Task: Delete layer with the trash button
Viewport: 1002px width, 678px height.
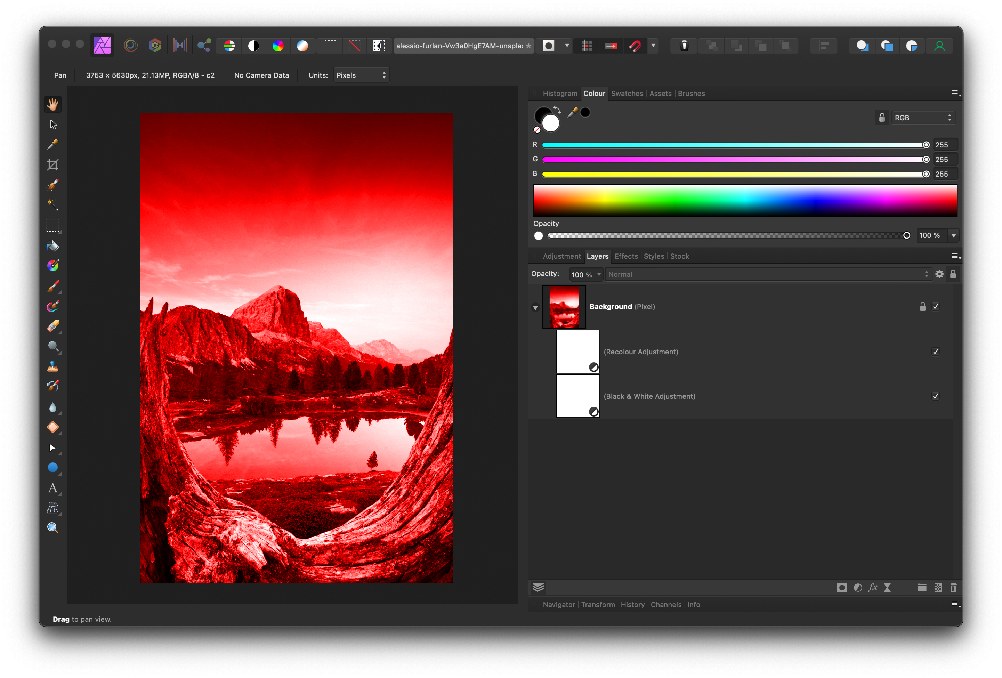Action: pyautogui.click(x=953, y=588)
